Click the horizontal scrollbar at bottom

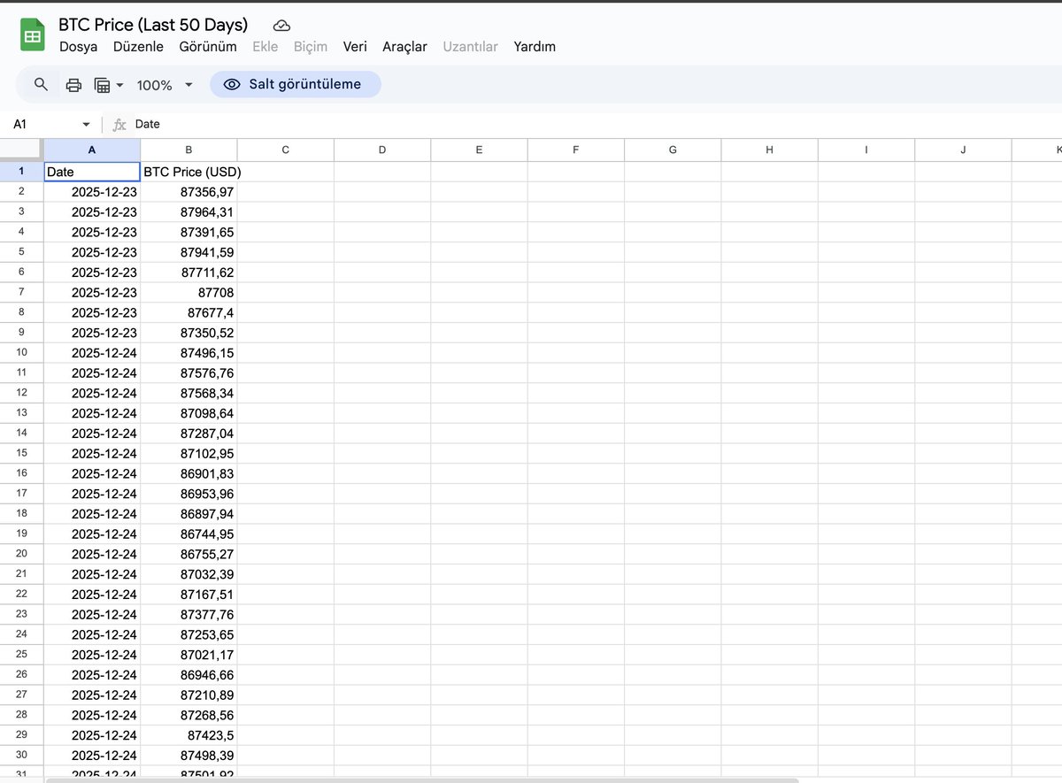(422, 779)
